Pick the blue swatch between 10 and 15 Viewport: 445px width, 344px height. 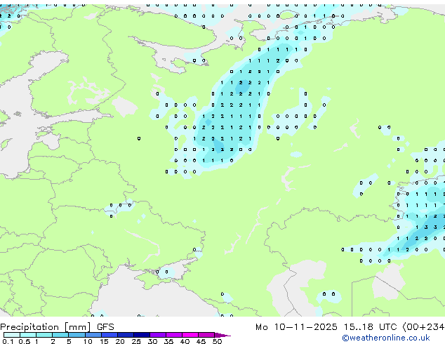point(93,335)
